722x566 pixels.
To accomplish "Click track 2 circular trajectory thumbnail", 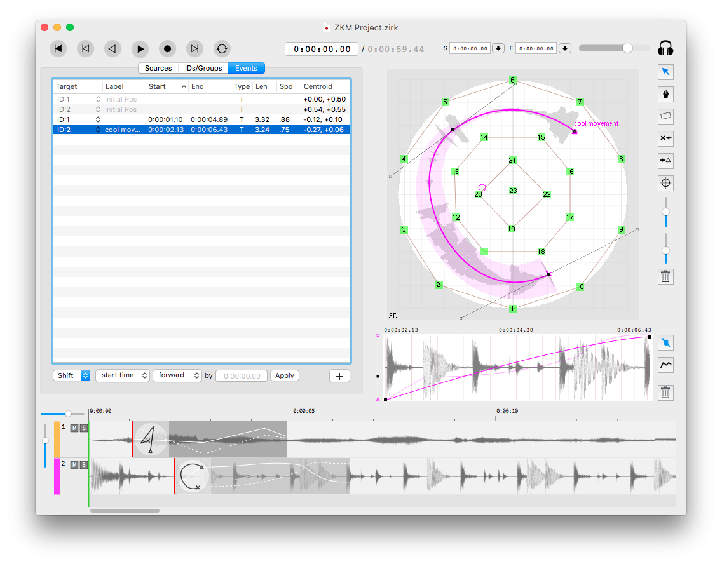I will [x=193, y=476].
